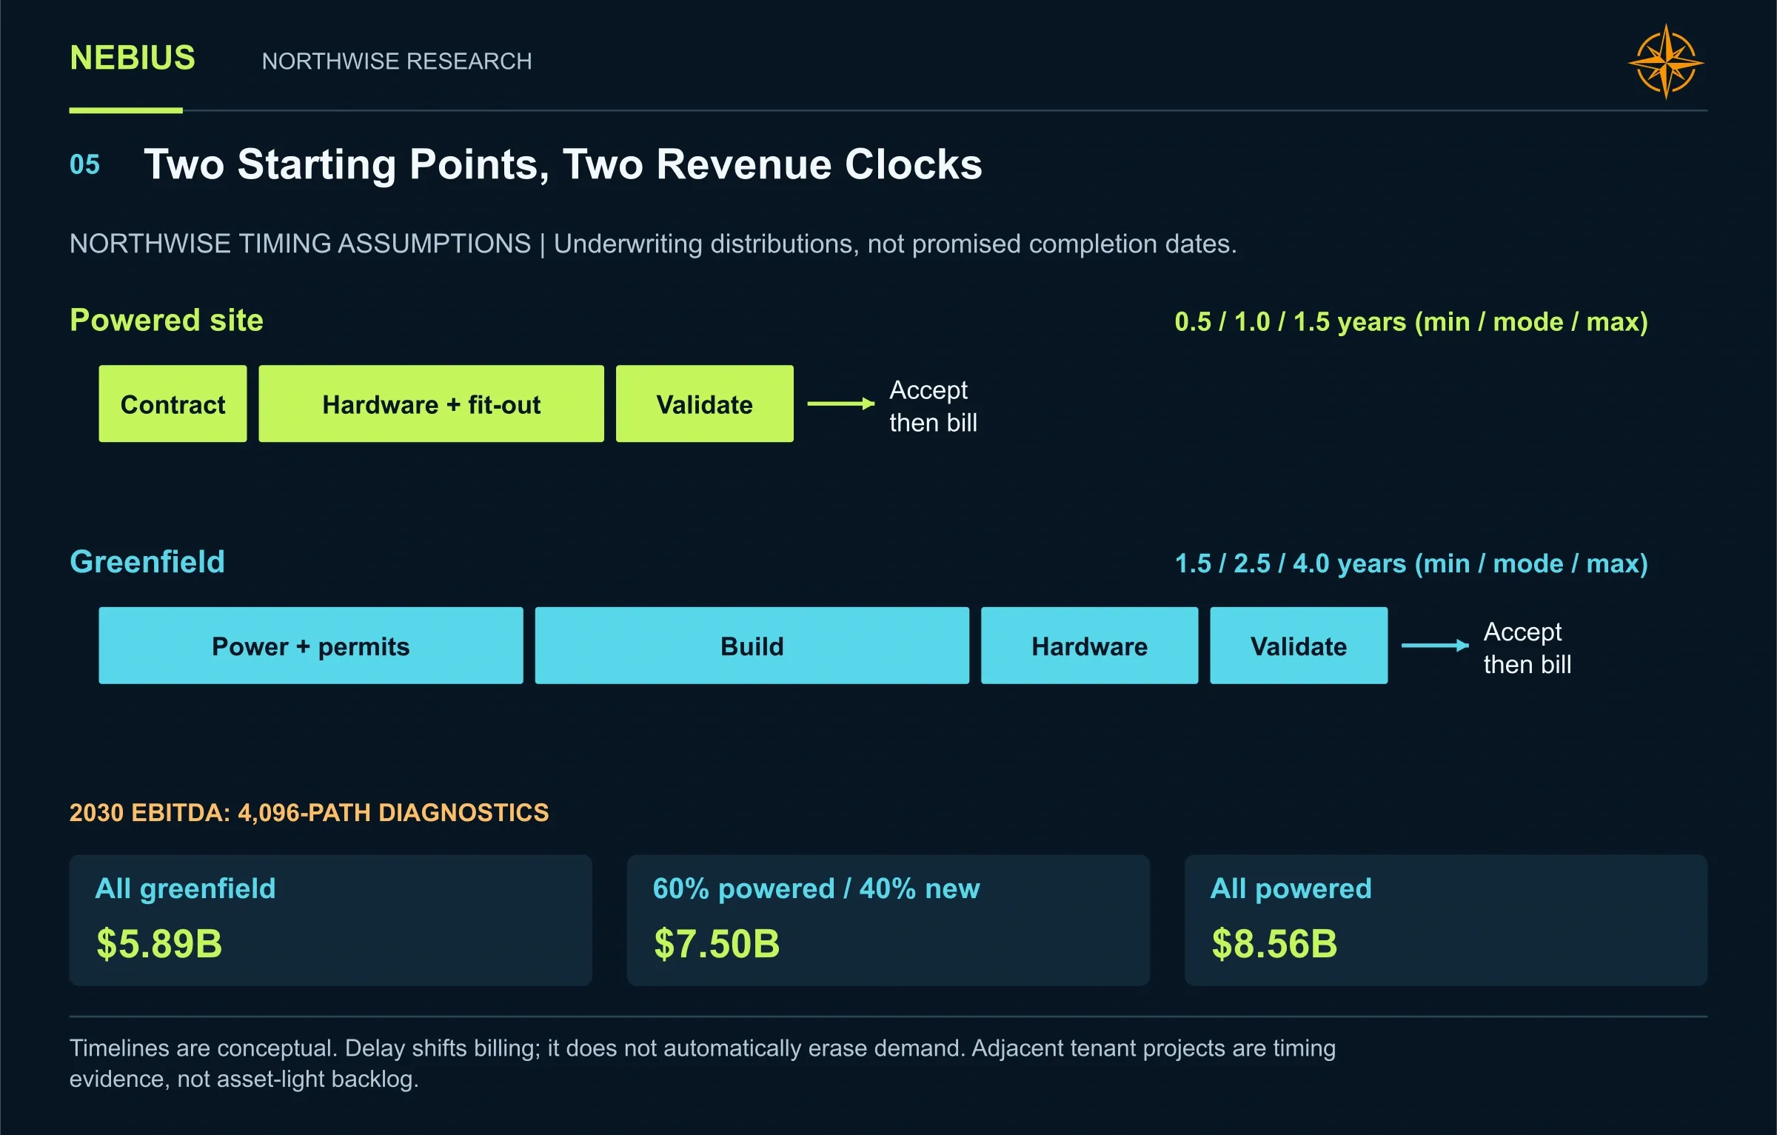The height and width of the screenshot is (1135, 1777).
Task: Click the 'Power + permits' stage block
Action: click(x=311, y=646)
